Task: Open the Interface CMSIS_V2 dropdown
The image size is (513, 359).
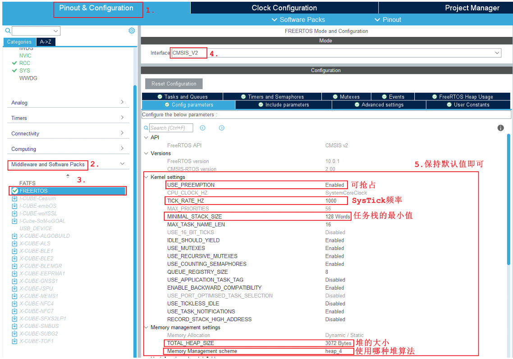Action: (497, 53)
